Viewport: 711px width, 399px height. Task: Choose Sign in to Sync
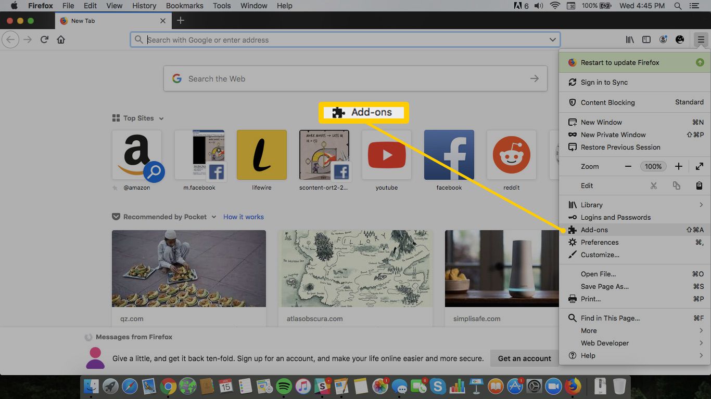(634, 82)
